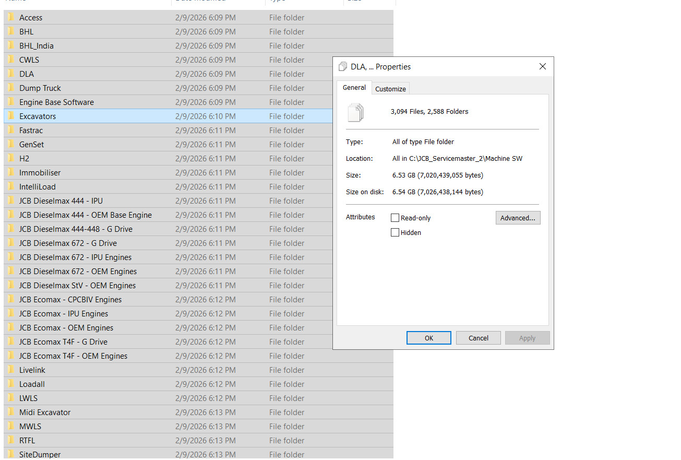This screenshot has height=460, width=681.
Task: Enable the Read-only attribute checkbox
Action: pos(395,218)
